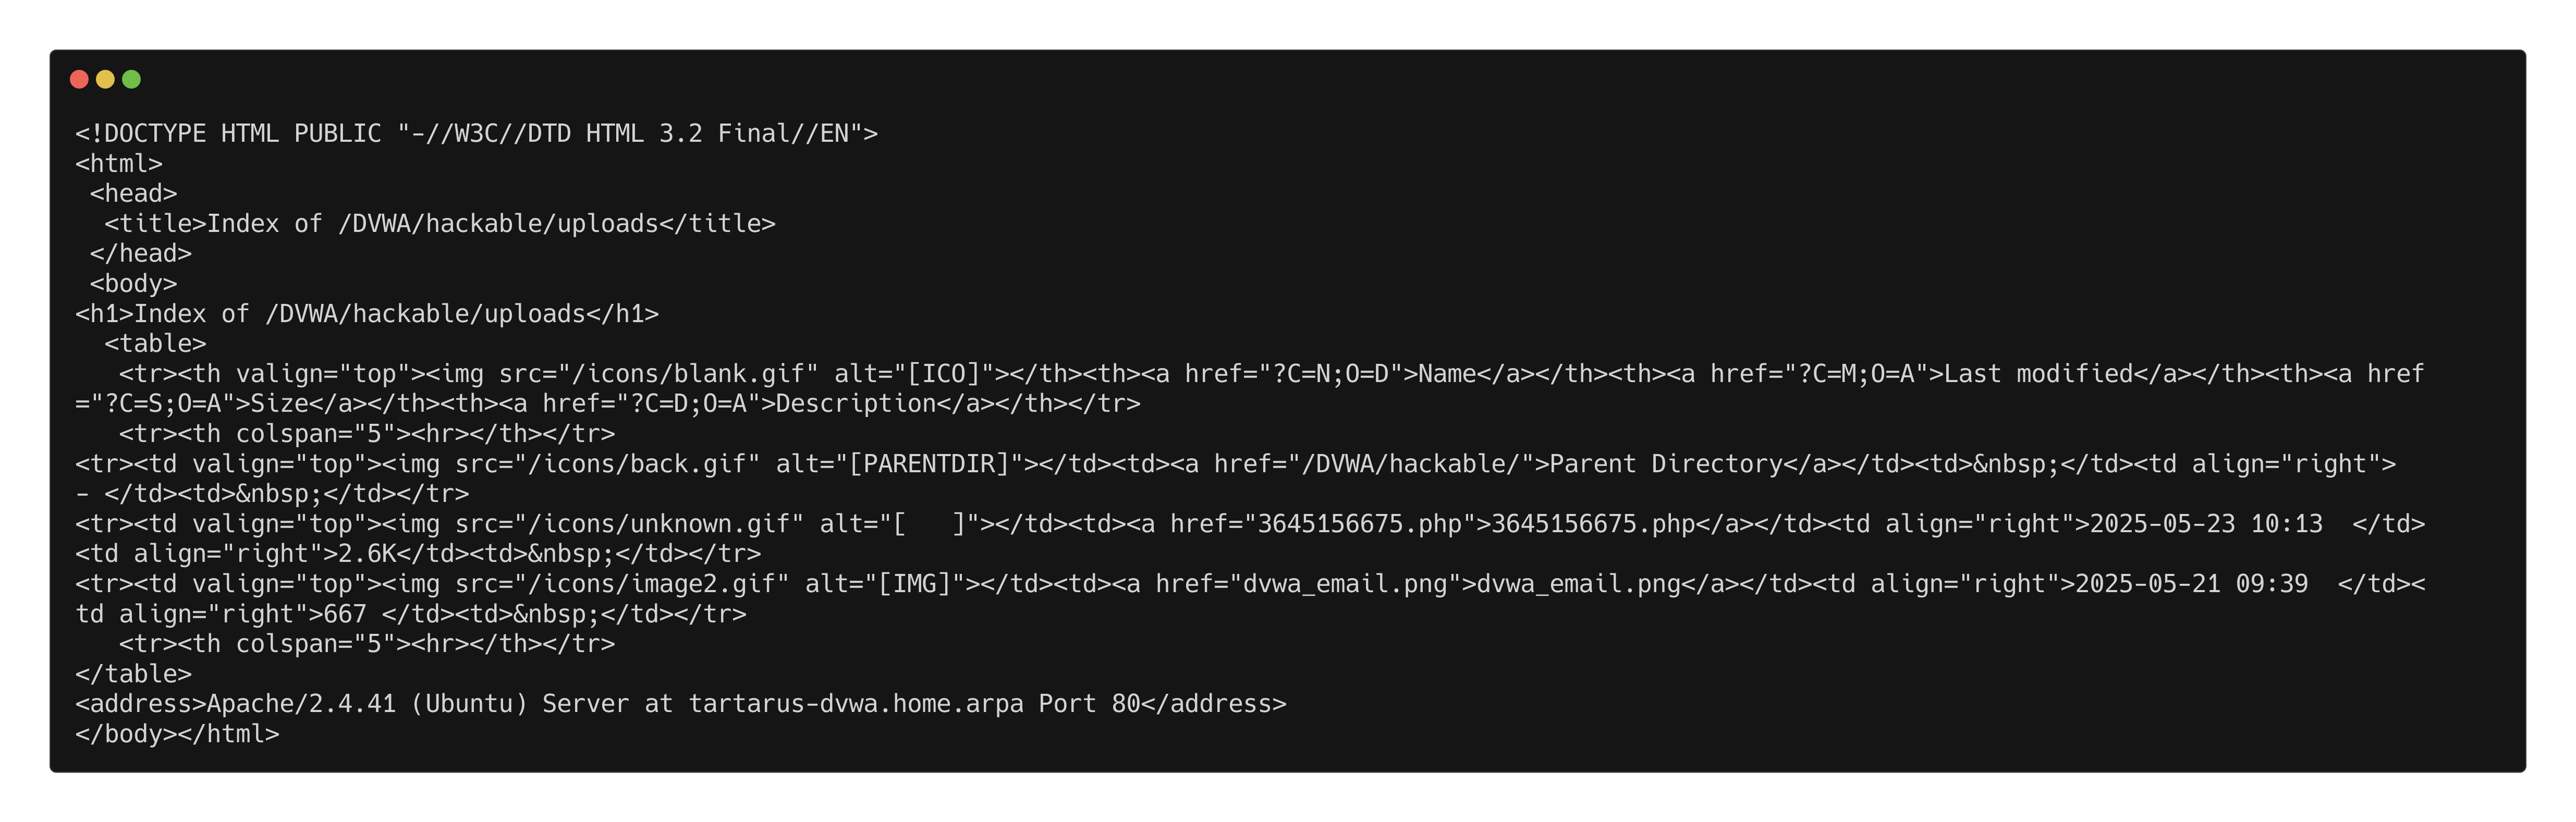Click the green maximize window dot

tap(131, 79)
